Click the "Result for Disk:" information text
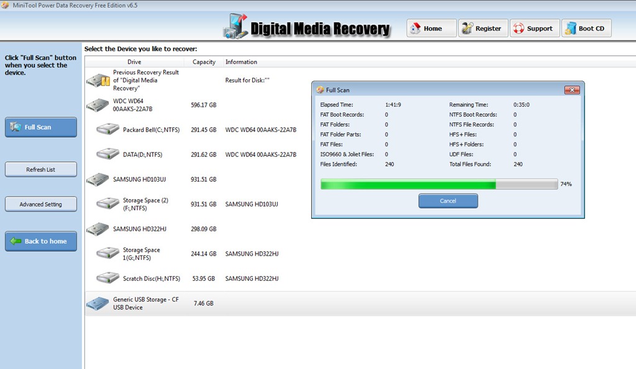 [247, 80]
